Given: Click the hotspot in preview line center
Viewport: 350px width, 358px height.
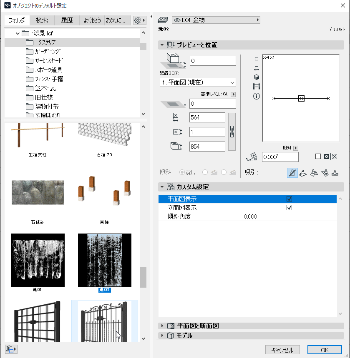Looking at the screenshot, I should [x=301, y=98].
